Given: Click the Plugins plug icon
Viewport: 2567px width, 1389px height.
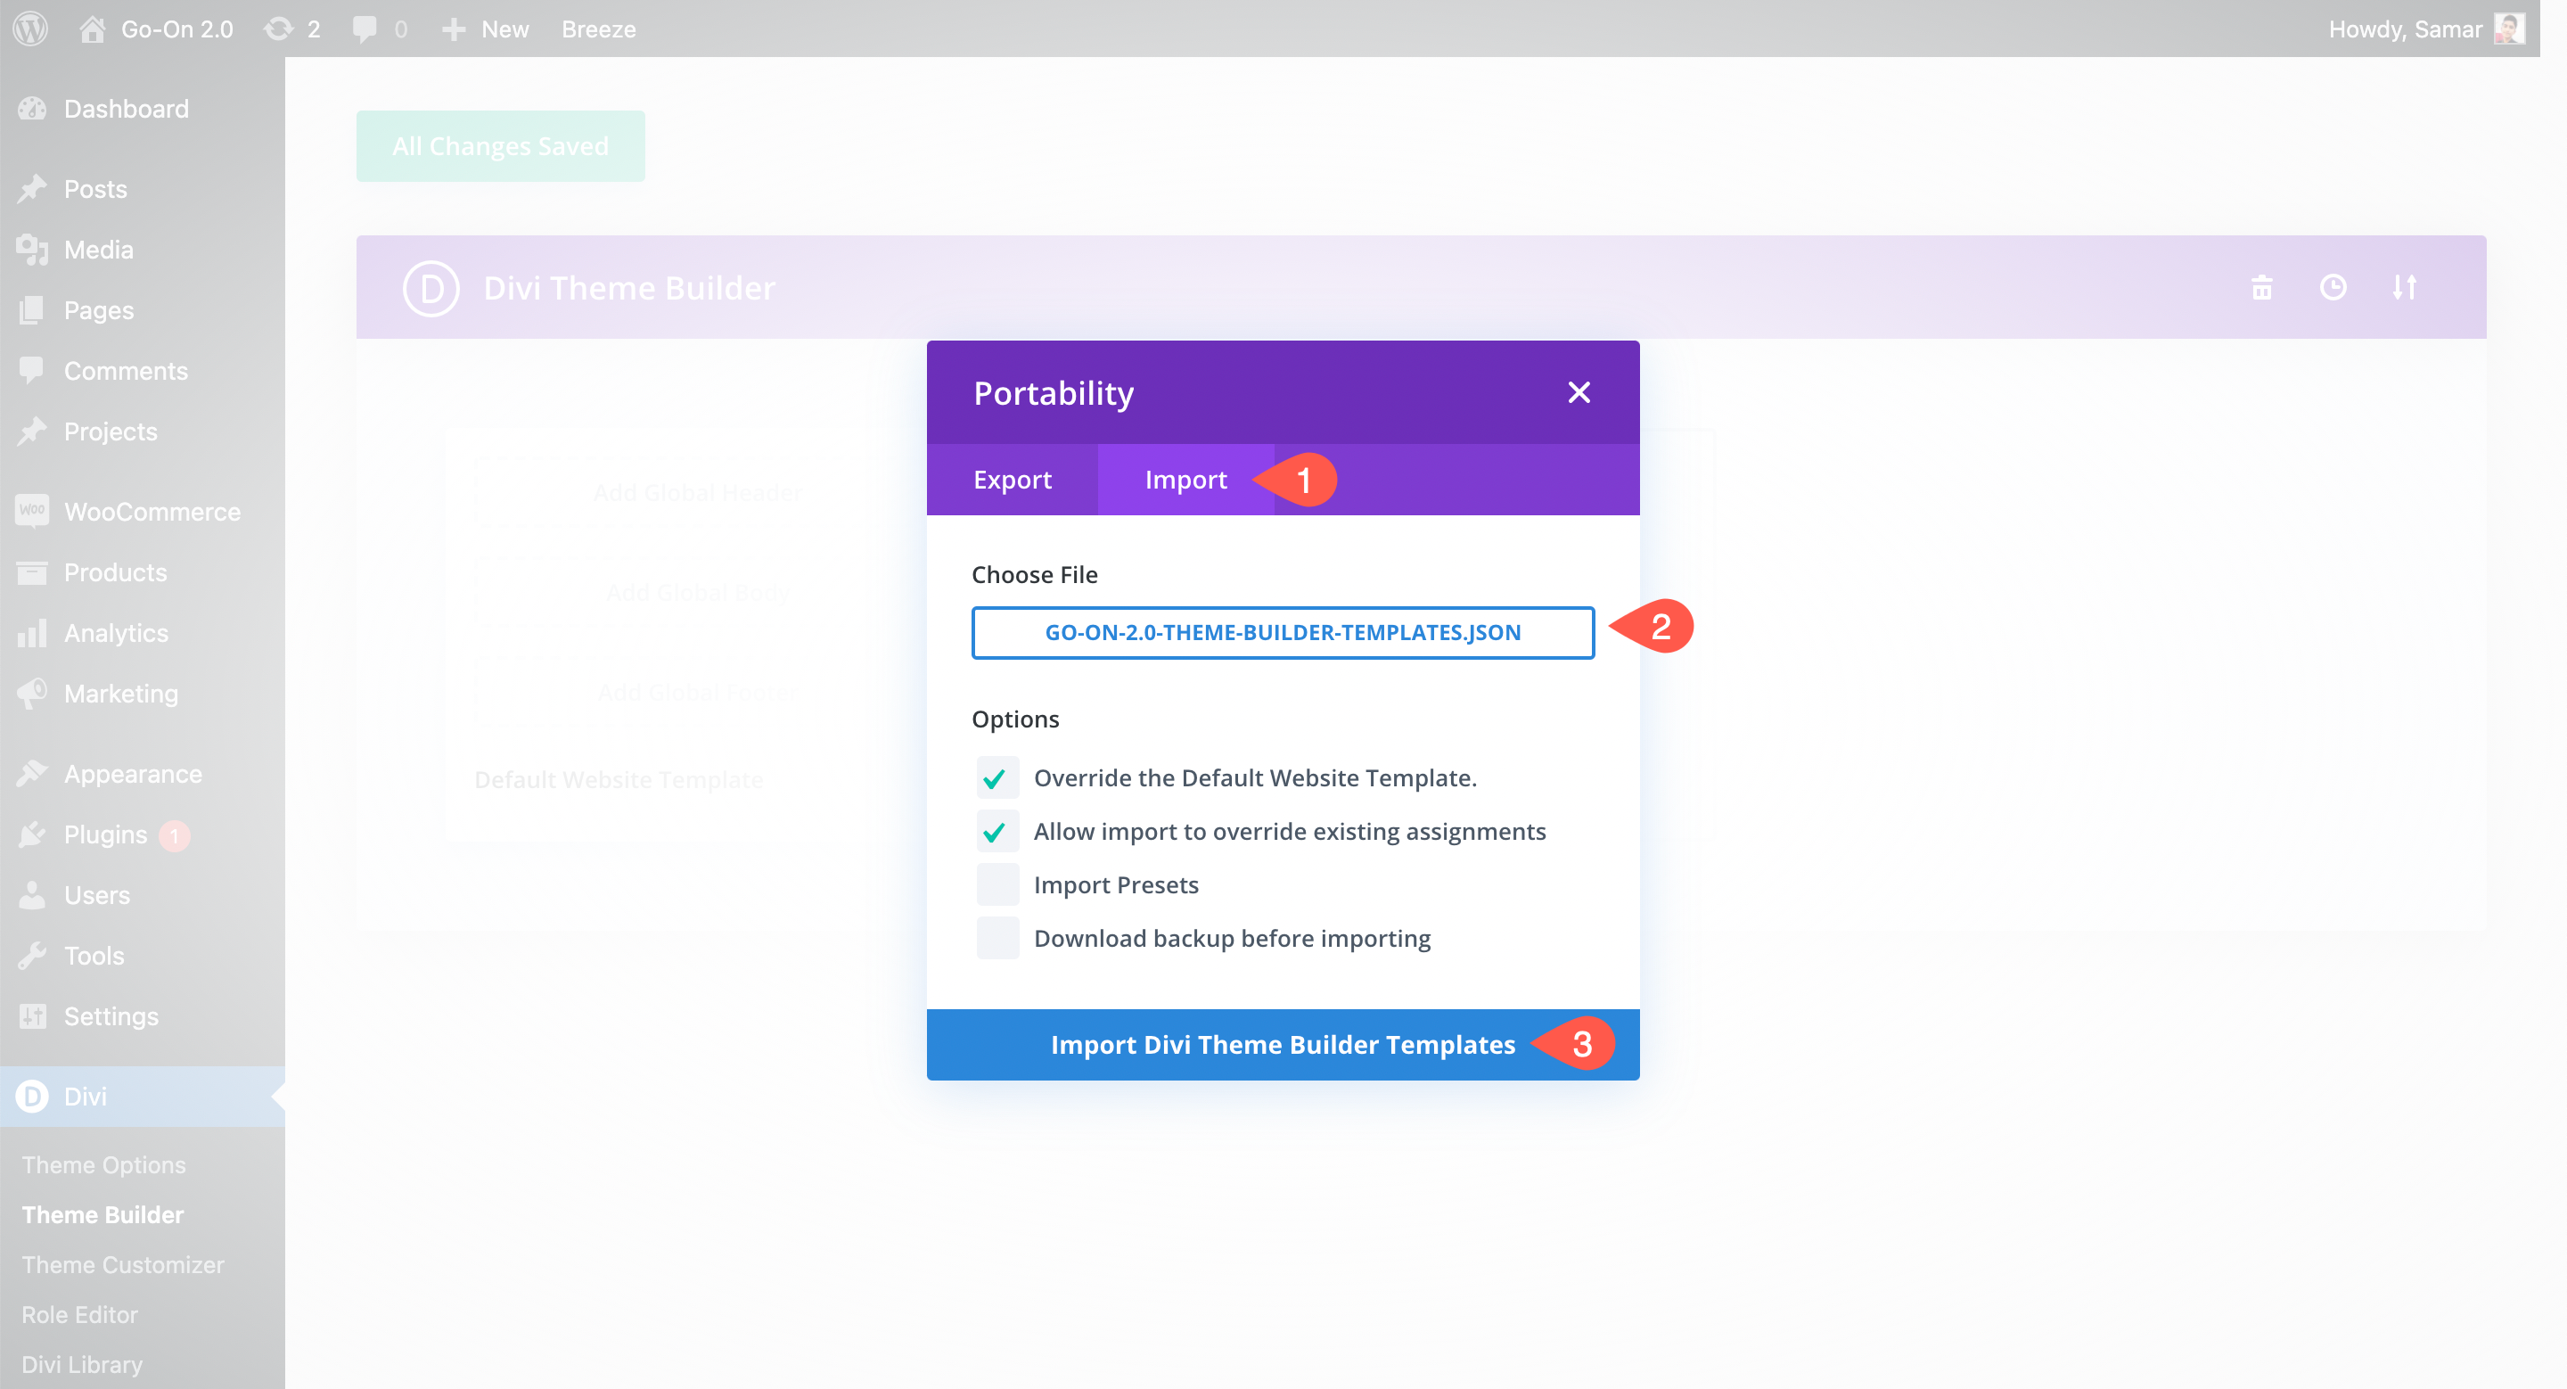Looking at the screenshot, I should [x=32, y=835].
